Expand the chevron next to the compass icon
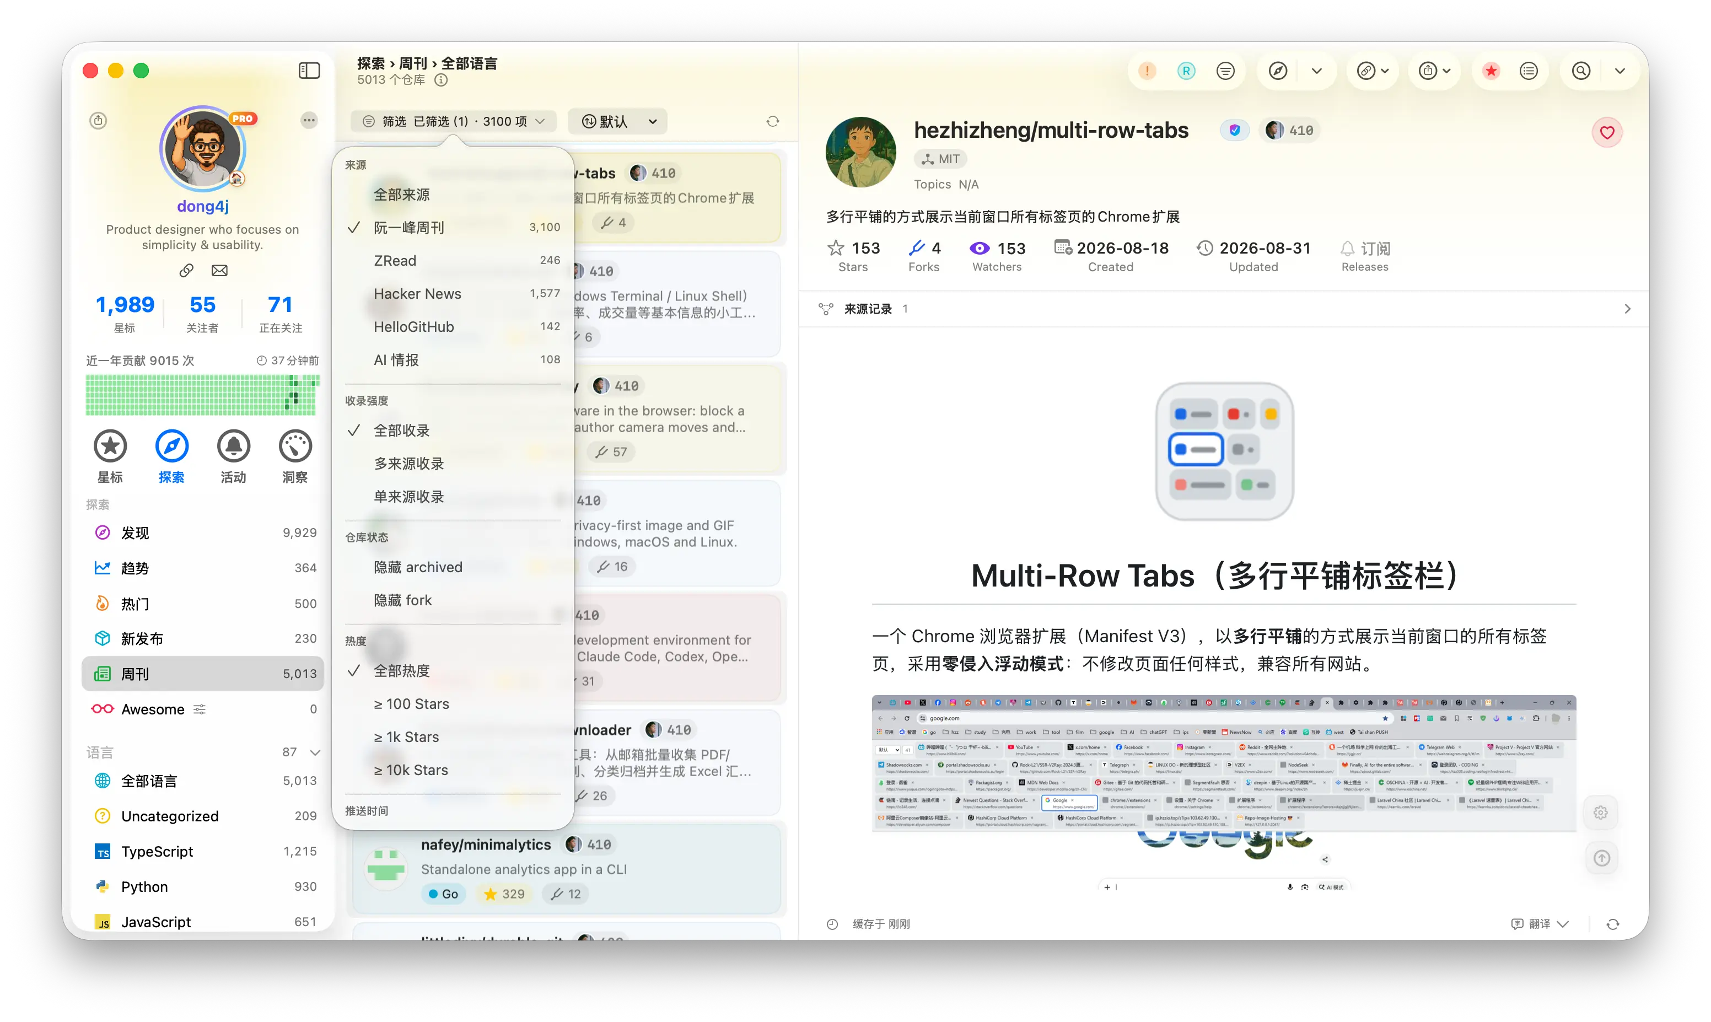The image size is (1711, 1022). (1316, 70)
